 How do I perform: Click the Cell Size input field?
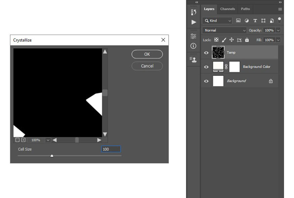(x=111, y=149)
